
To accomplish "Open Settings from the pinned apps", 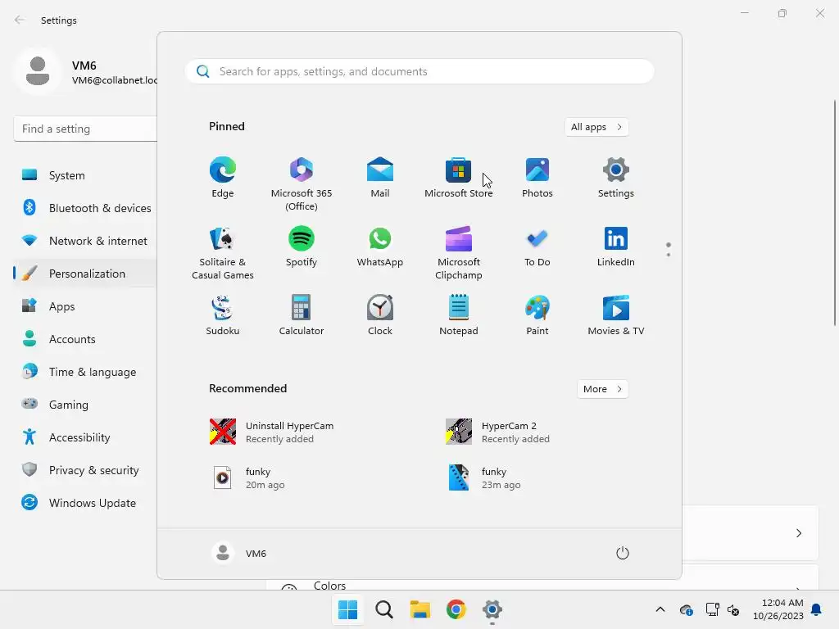I will tap(616, 178).
